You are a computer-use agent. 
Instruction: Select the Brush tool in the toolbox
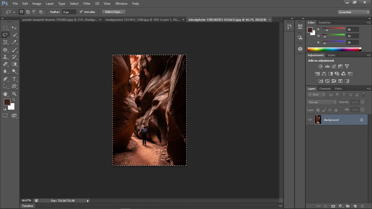tap(14, 50)
